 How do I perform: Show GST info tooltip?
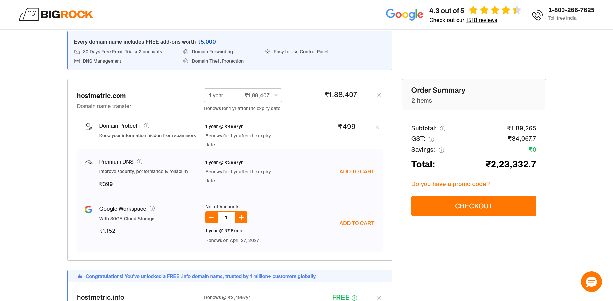(x=431, y=139)
